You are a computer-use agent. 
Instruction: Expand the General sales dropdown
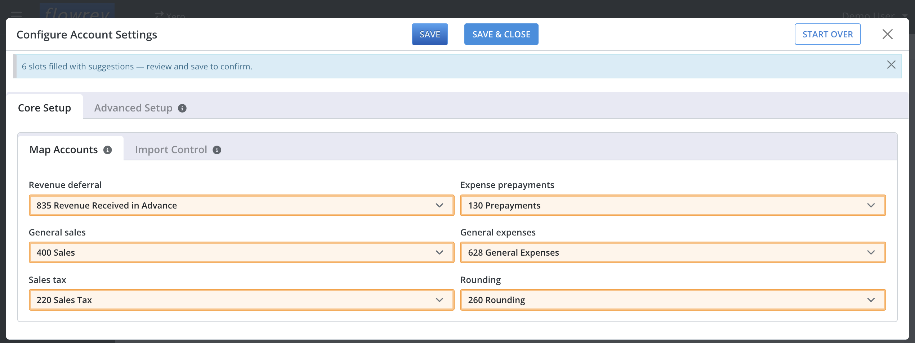241,252
